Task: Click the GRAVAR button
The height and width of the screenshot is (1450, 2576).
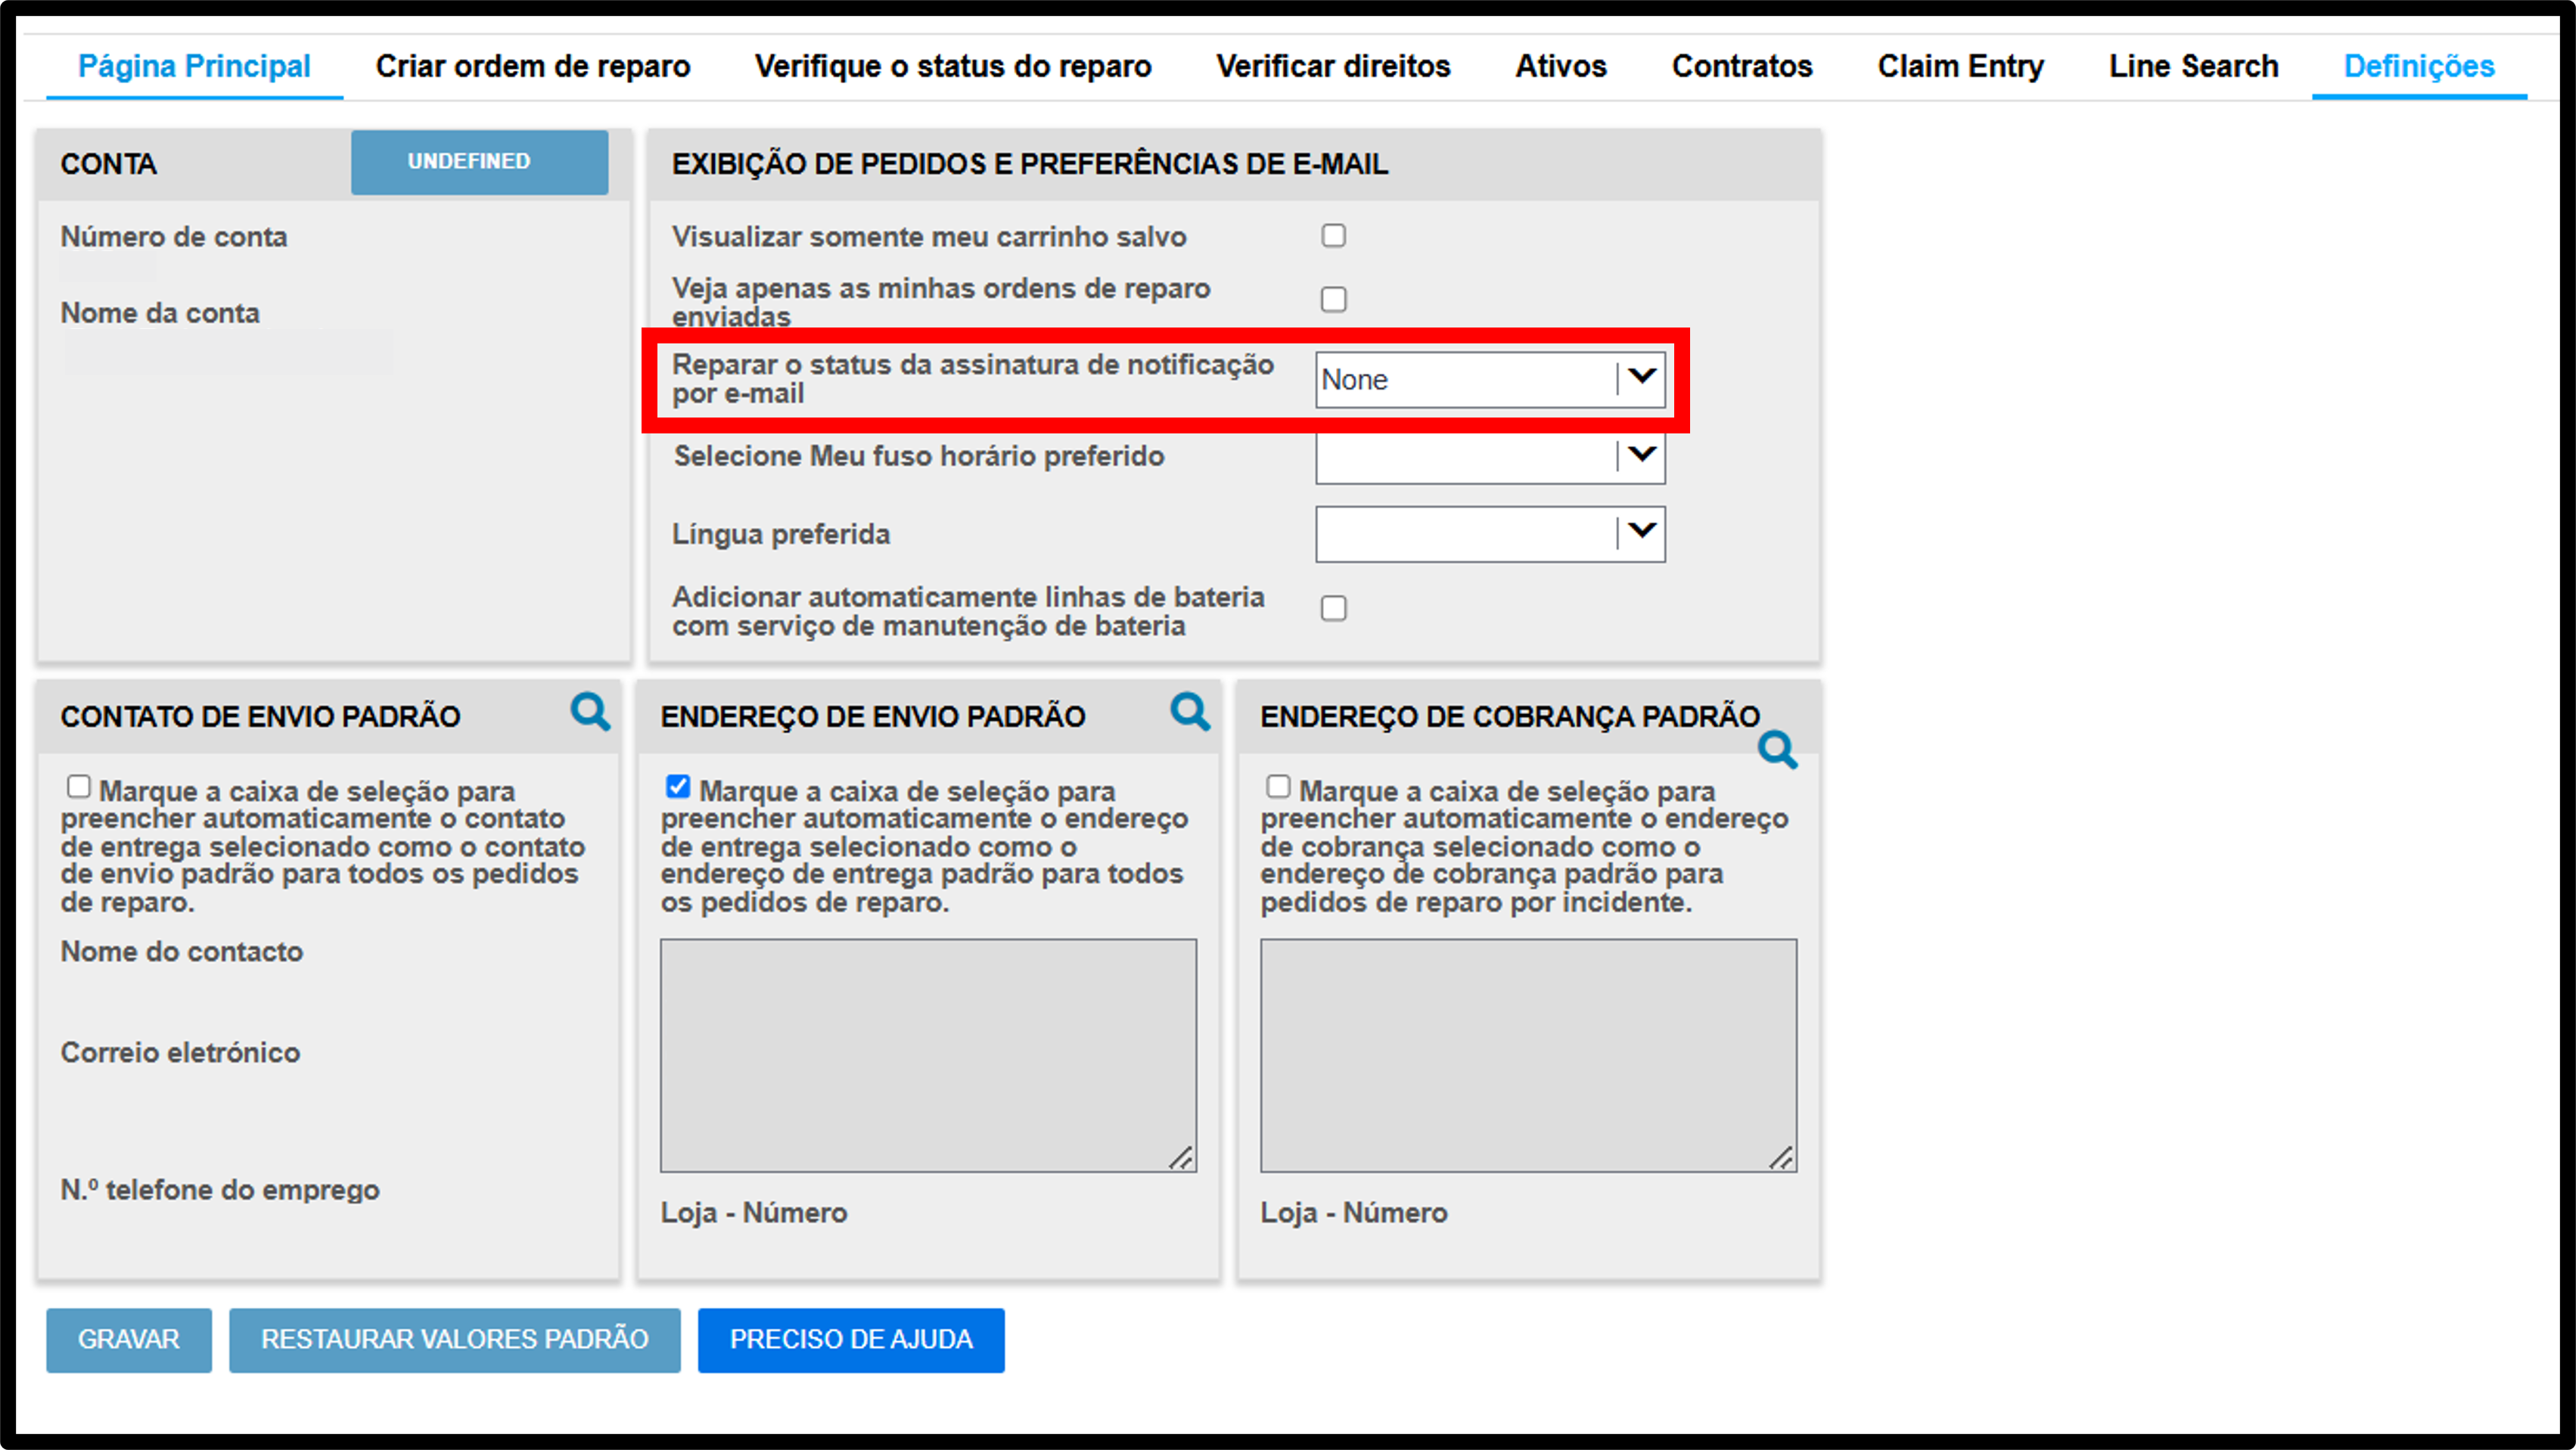Action: click(129, 1340)
